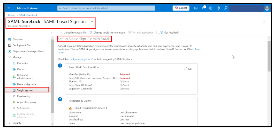274x130 pixels.
Task: Click Change single sign-on mode
Action: [107, 32]
